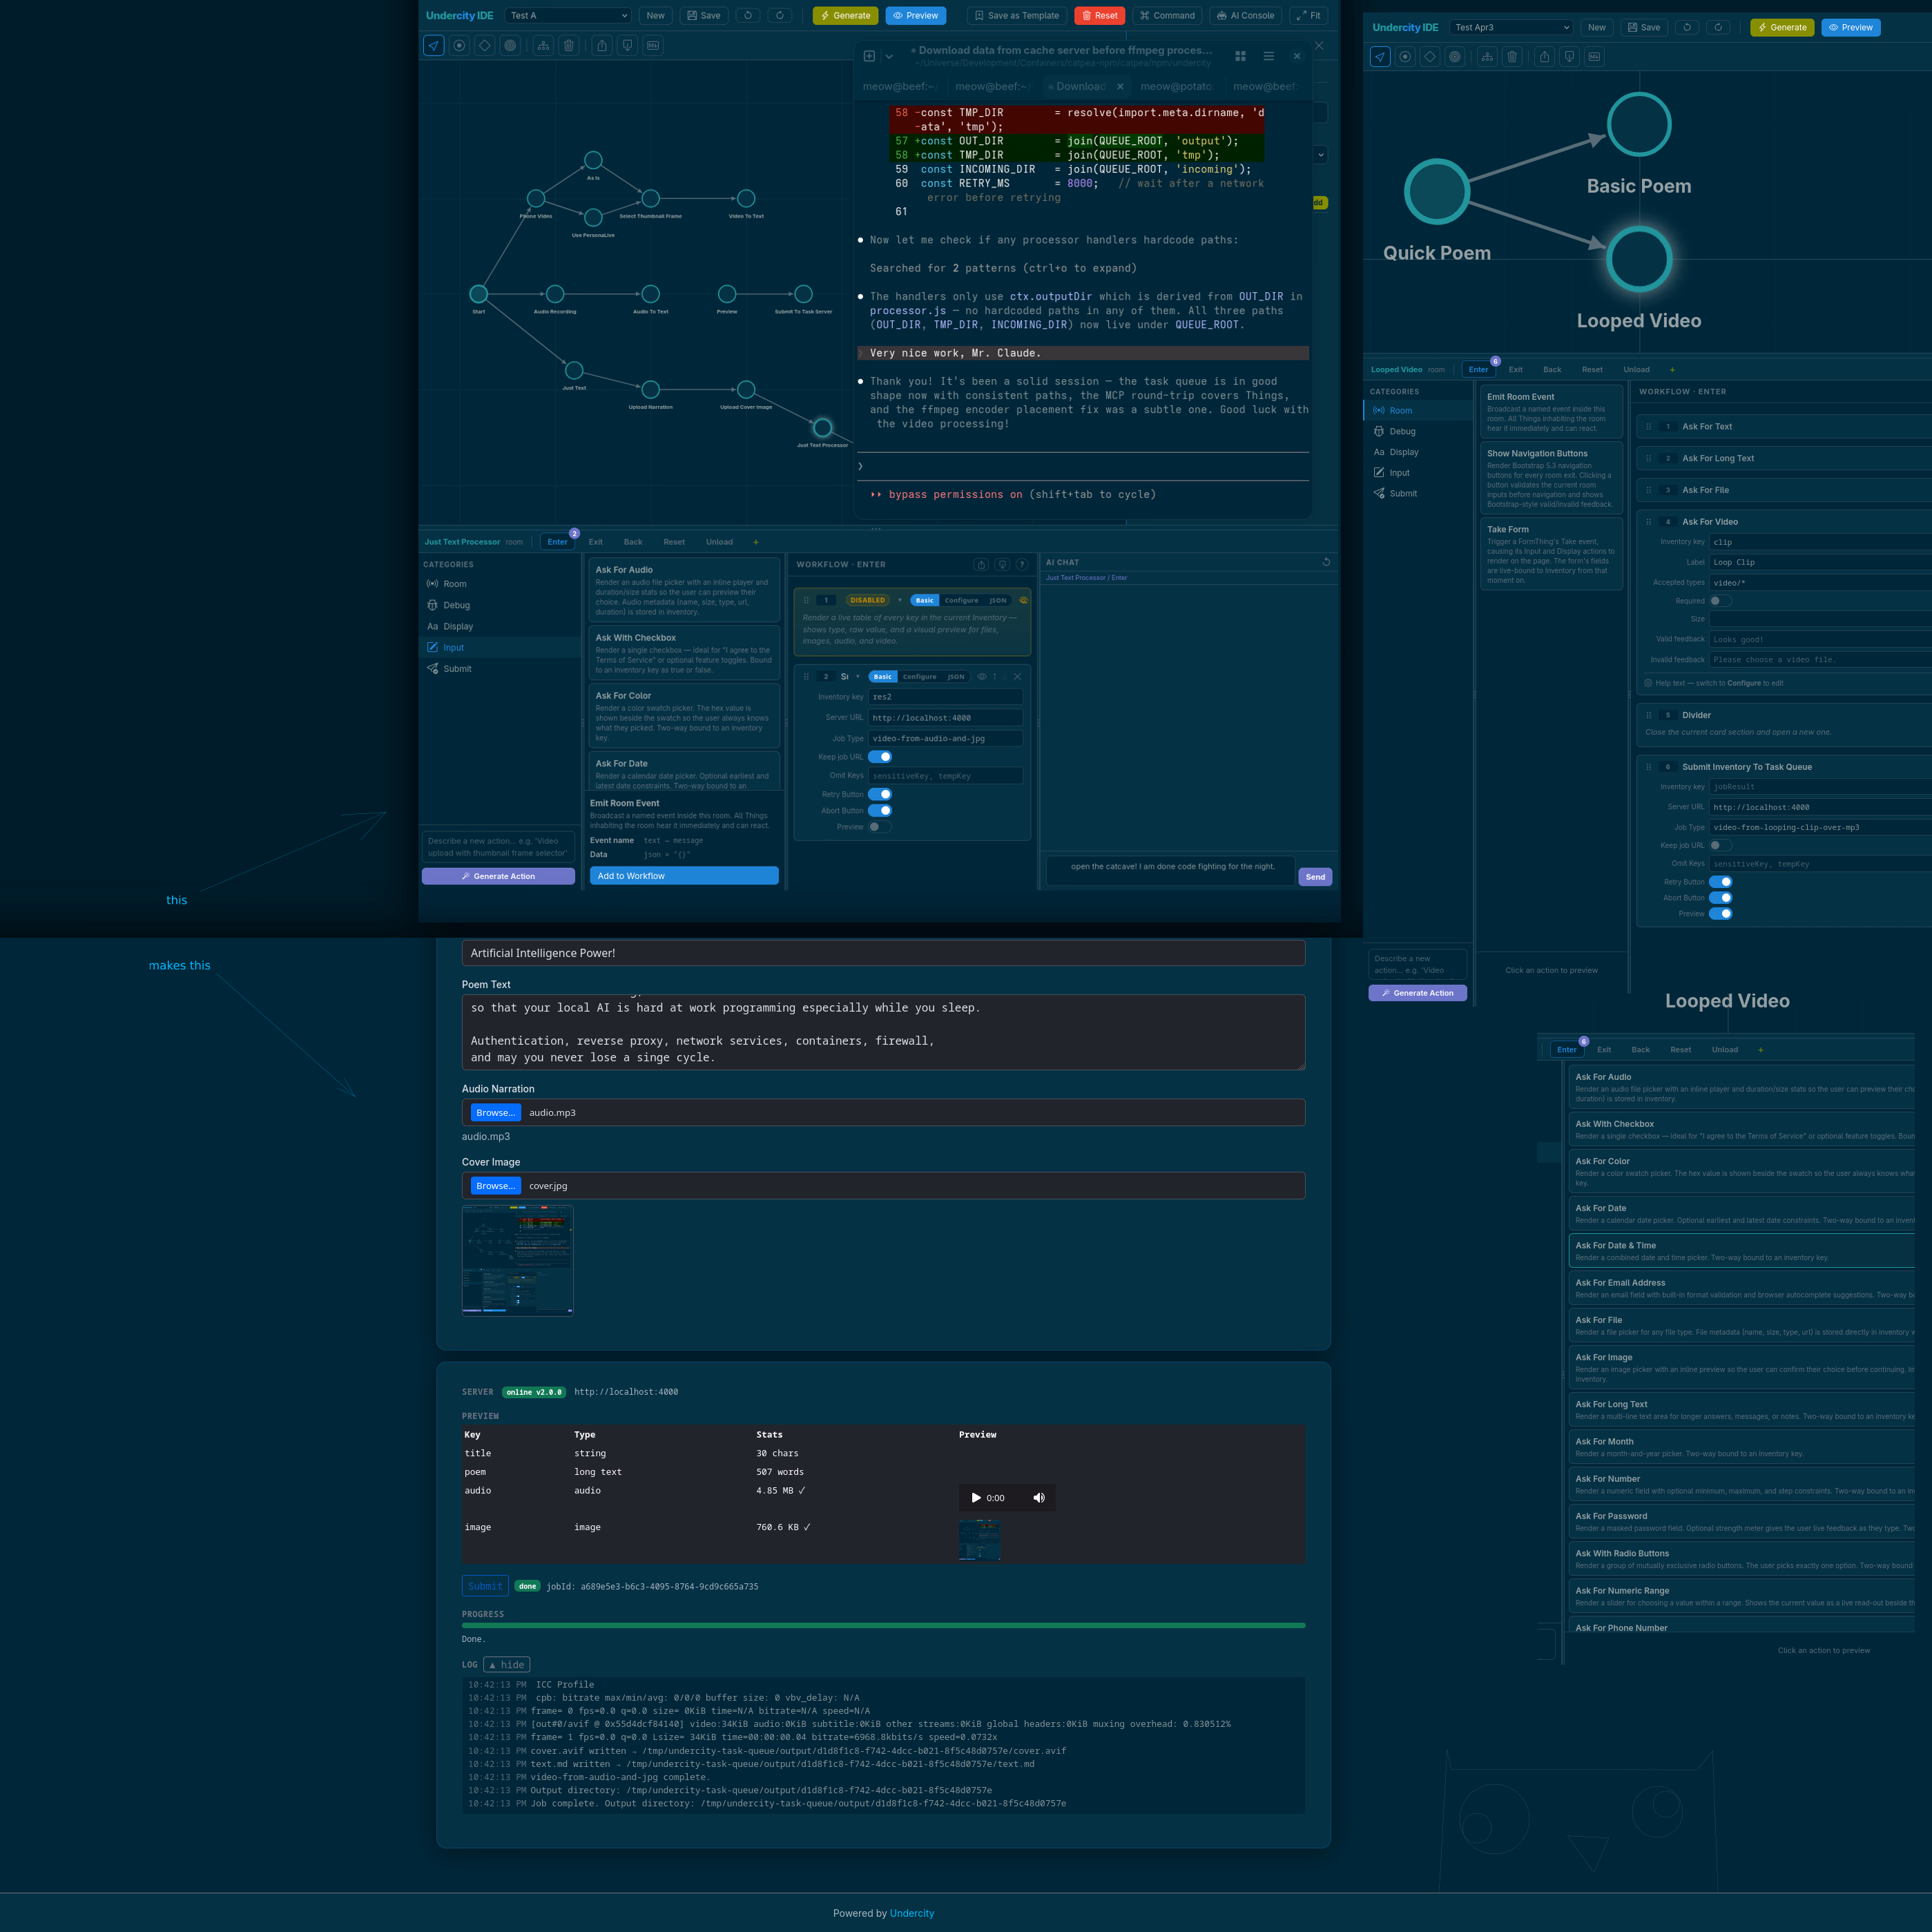The width and height of the screenshot is (1932, 1932).
Task: Open the Test A project dropdown
Action: (568, 15)
